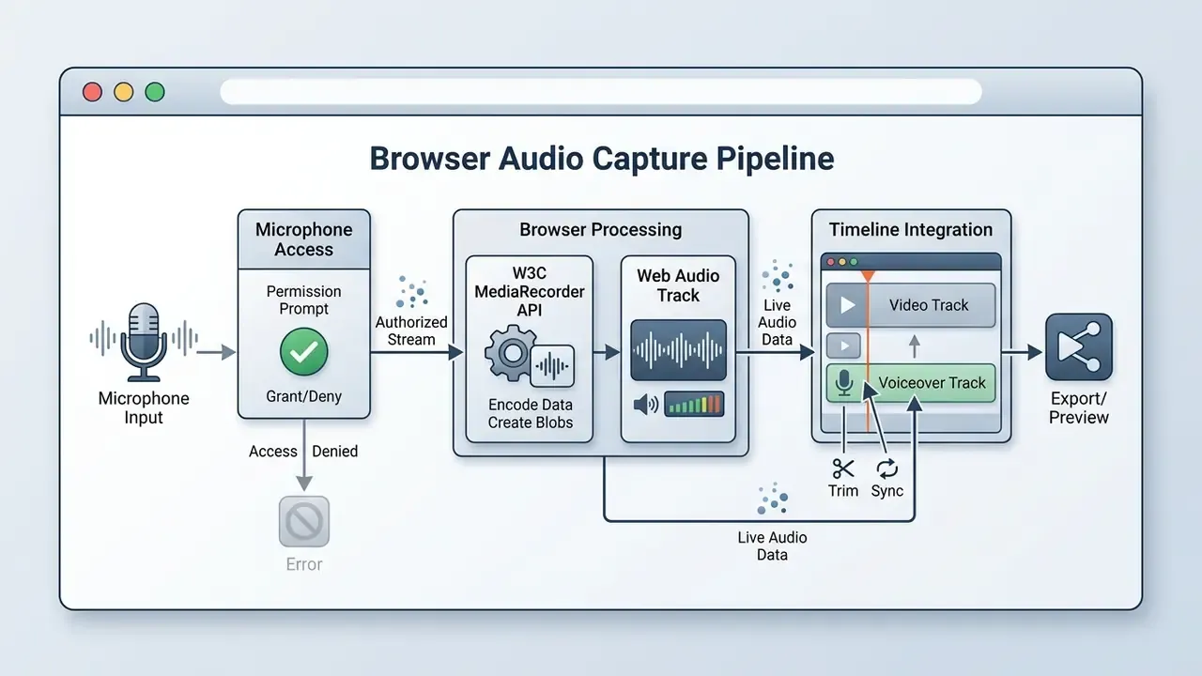Click the browser address bar
This screenshot has height=676, width=1202.
tap(601, 91)
